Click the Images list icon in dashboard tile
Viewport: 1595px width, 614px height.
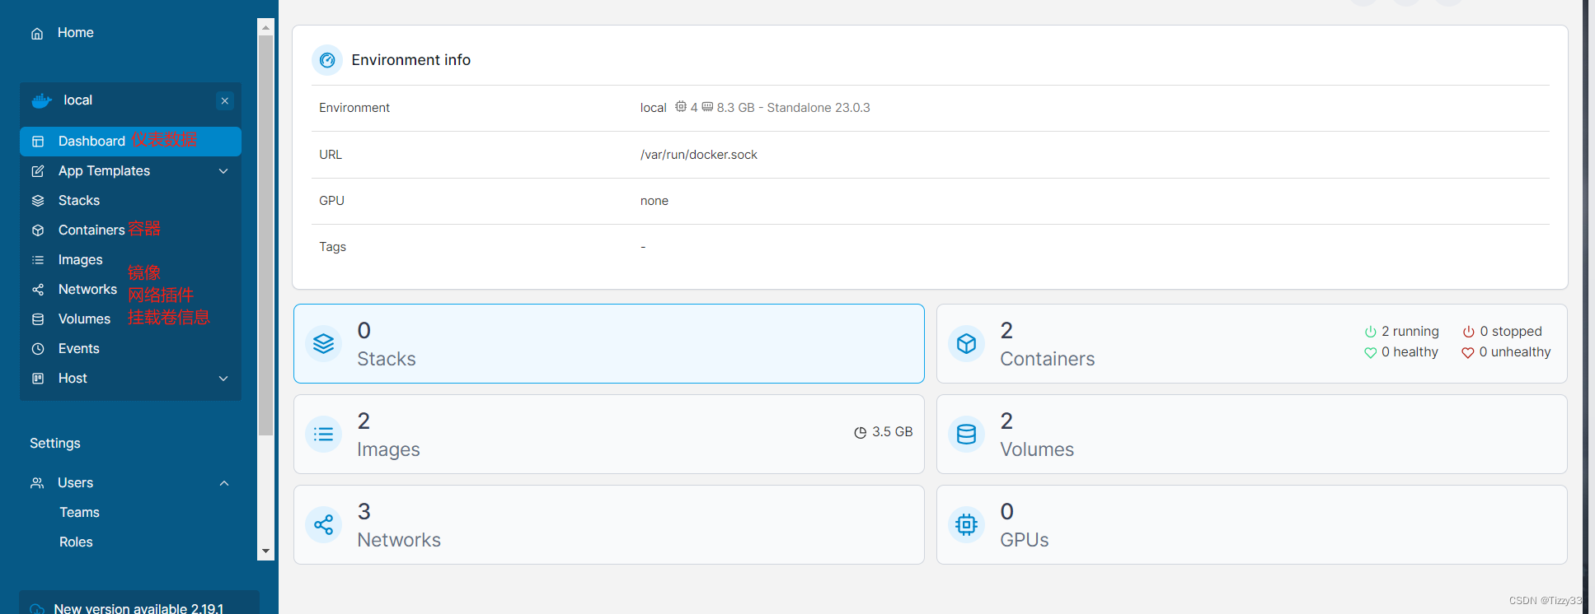click(324, 434)
